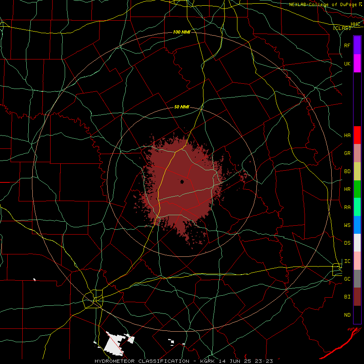Screen dimensions: 364x364
Task: Click the HR legend label
Action: point(347,189)
